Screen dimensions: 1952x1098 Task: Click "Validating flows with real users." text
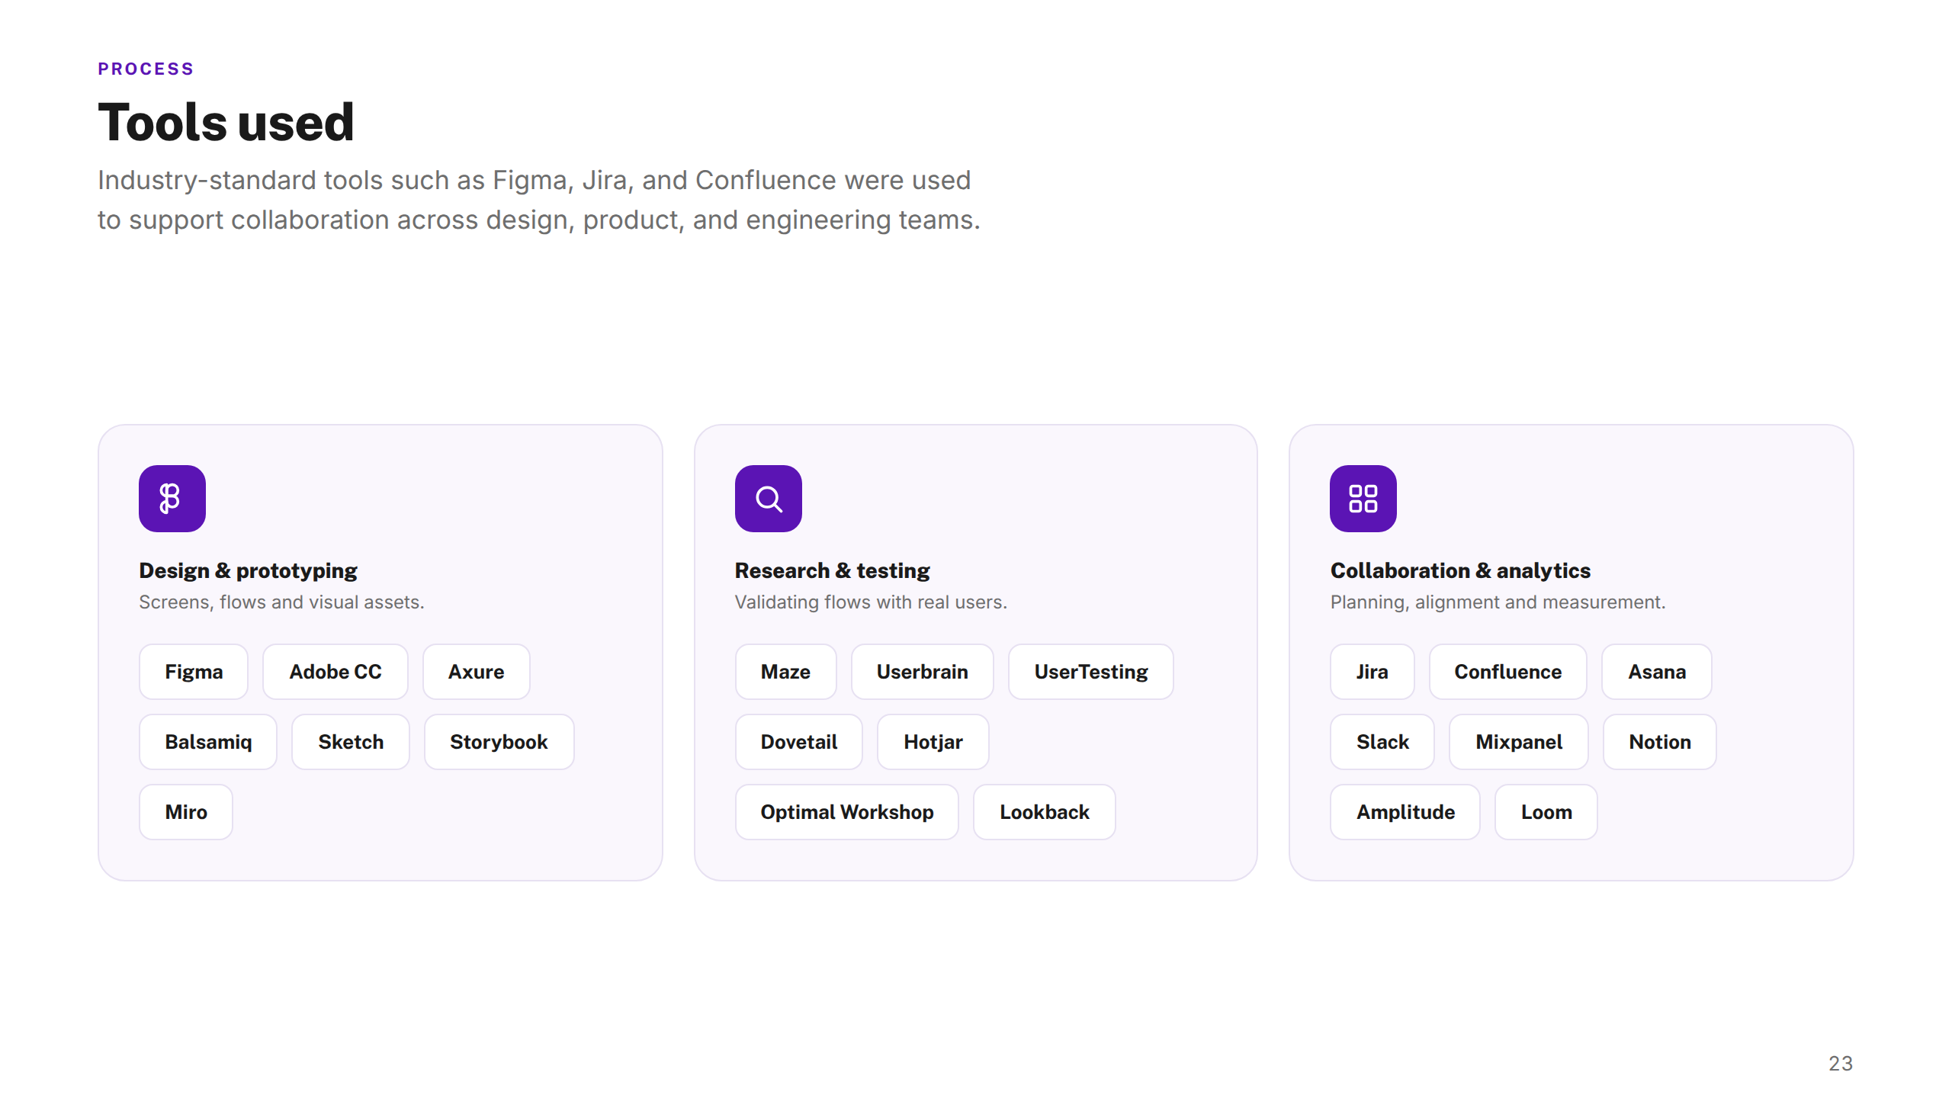tap(871, 602)
